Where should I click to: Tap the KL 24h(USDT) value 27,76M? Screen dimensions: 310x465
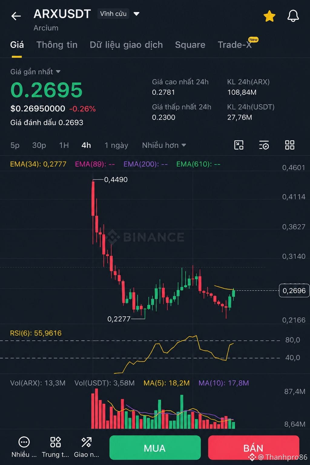tap(240, 117)
